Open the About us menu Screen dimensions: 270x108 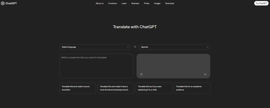click(x=100, y=3)
